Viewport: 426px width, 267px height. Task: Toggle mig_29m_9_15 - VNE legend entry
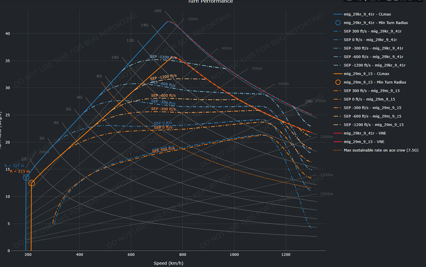pyautogui.click(x=359, y=142)
